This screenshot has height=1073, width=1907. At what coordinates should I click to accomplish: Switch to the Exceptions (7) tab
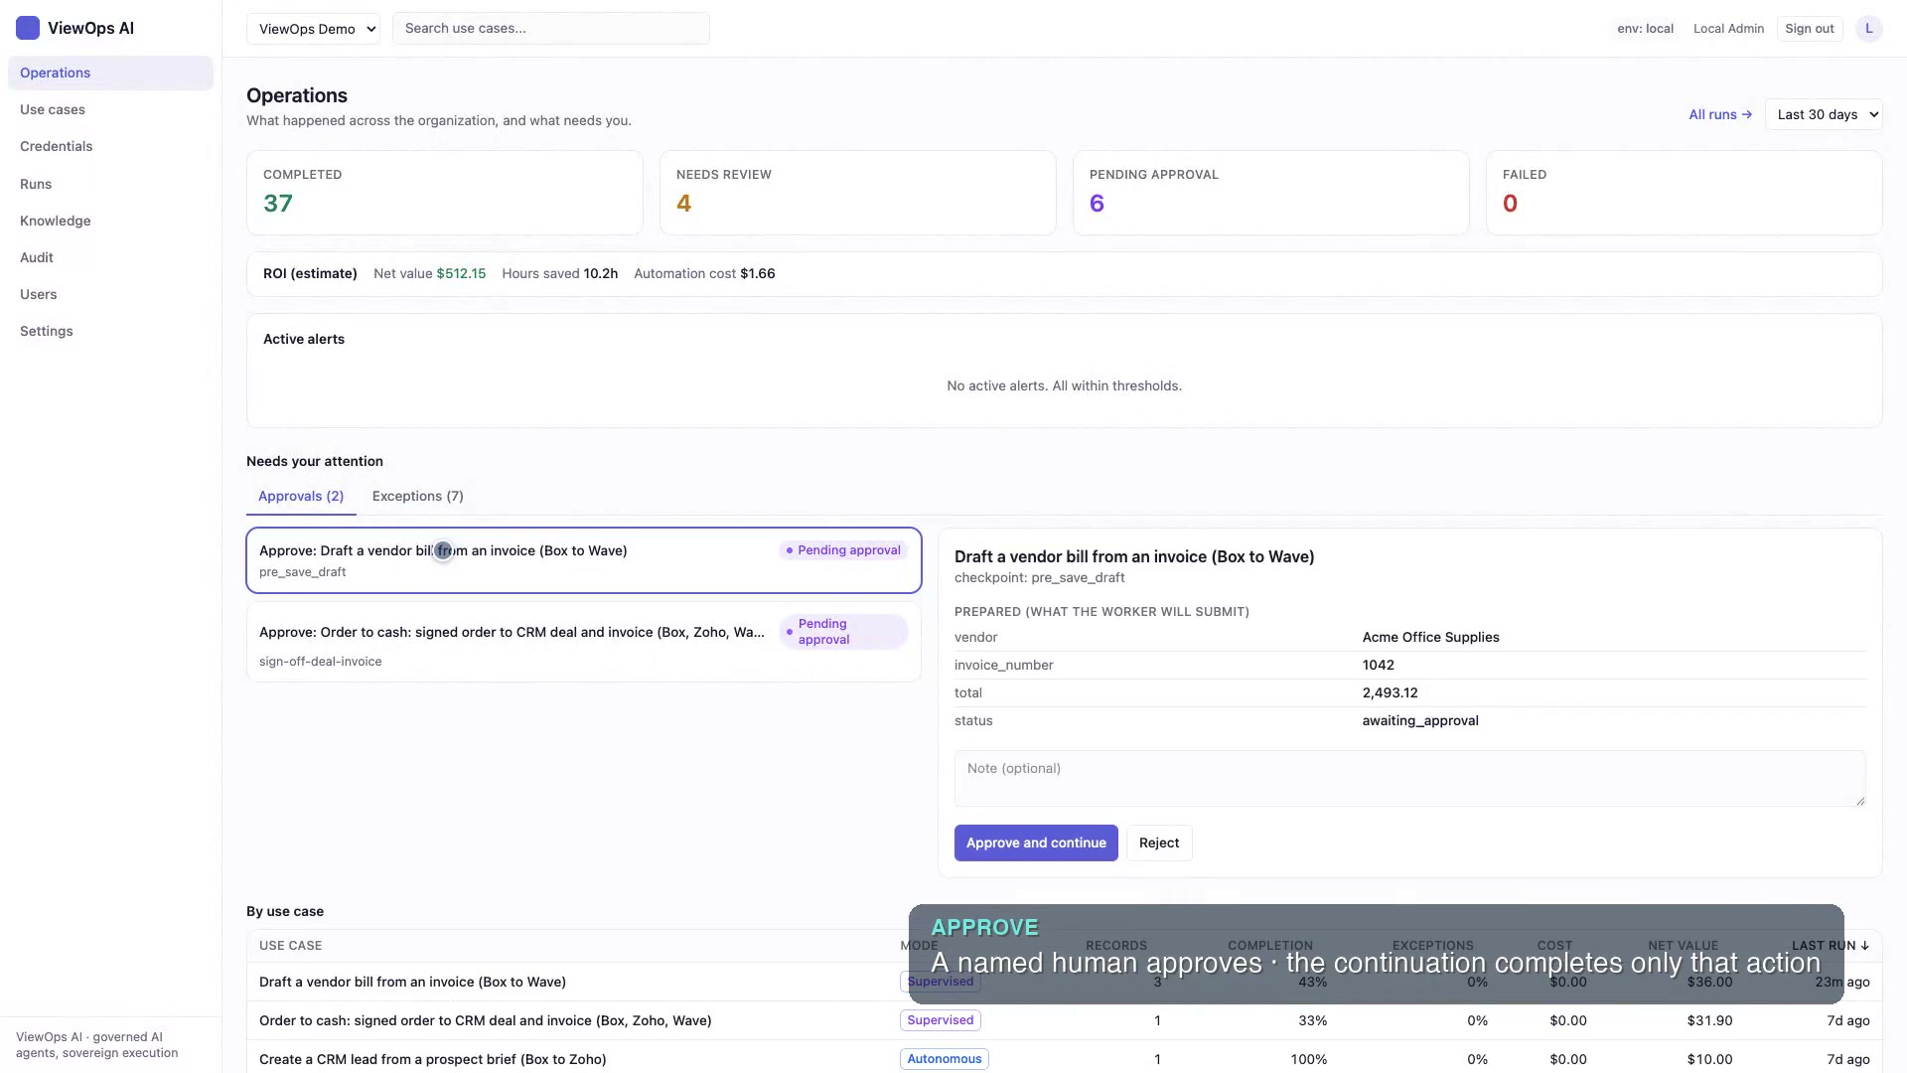pyautogui.click(x=417, y=496)
